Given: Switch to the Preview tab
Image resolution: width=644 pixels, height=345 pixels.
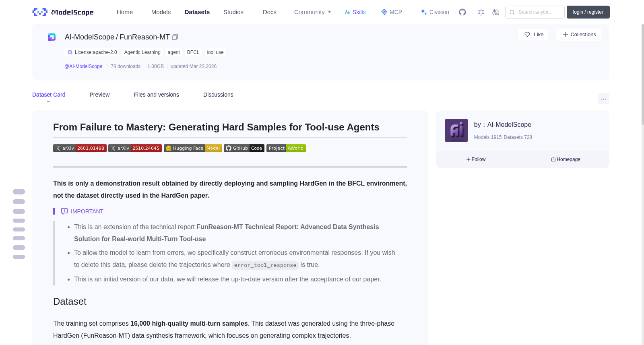Looking at the screenshot, I should (x=99, y=95).
